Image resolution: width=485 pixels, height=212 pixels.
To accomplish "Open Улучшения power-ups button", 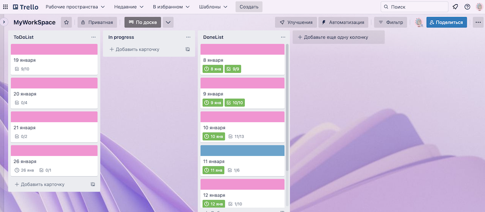I will [x=296, y=23].
